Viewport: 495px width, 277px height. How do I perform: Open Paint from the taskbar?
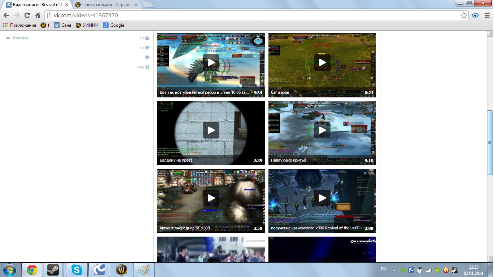click(144, 270)
